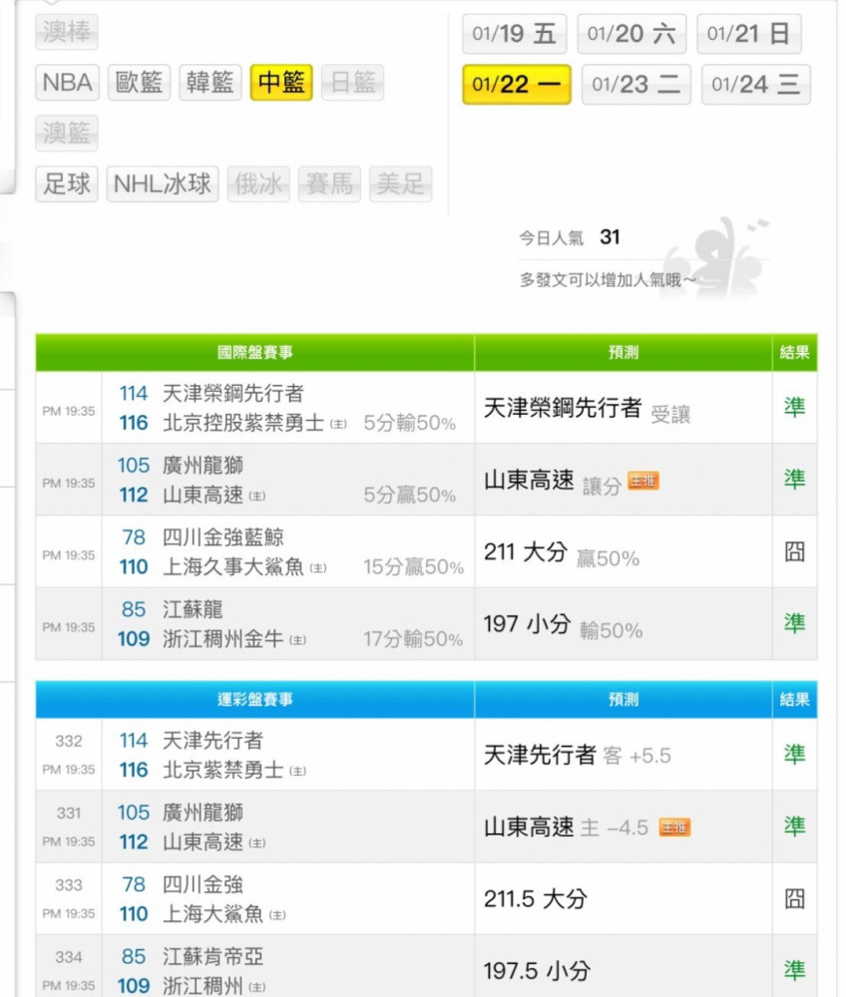This screenshot has height=997, width=846.
Task: Switch to the NBA league tab
Action: [x=67, y=82]
